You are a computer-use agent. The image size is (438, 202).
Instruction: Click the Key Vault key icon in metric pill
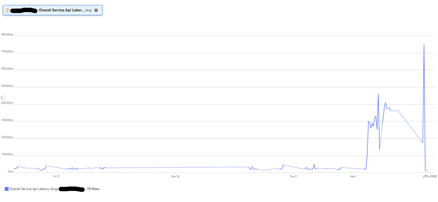7,11
